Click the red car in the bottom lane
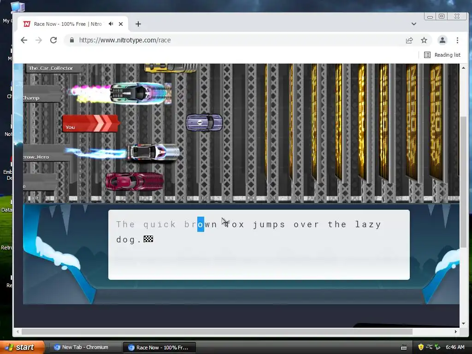The width and height of the screenshot is (472, 354). point(135,182)
